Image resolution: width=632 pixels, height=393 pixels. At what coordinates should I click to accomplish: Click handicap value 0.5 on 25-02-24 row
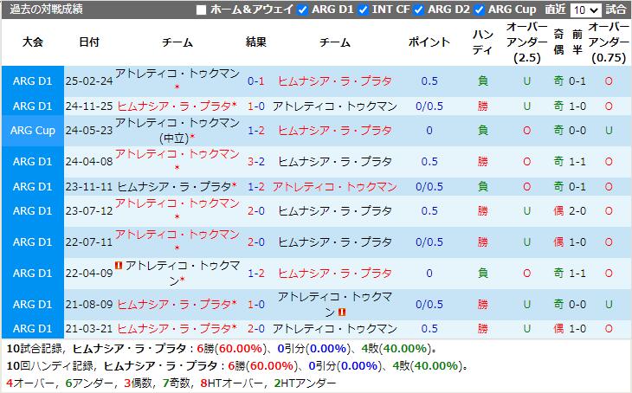tap(429, 81)
